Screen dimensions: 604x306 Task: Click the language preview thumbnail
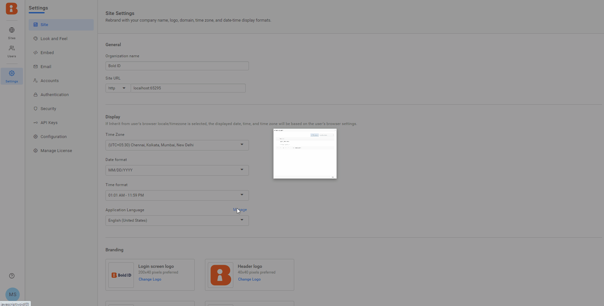coord(305,154)
